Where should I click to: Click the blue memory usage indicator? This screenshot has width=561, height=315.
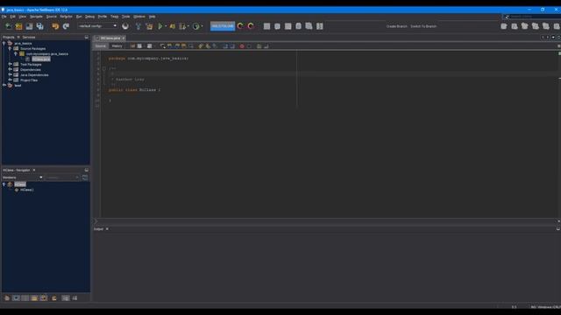pos(223,26)
